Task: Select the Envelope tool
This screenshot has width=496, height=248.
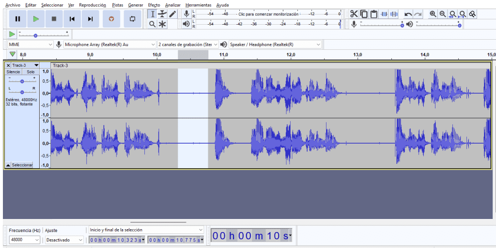Action: tap(162, 14)
